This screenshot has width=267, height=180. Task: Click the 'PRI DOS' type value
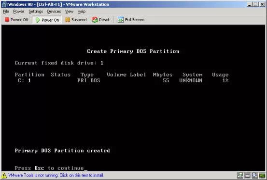point(88,80)
